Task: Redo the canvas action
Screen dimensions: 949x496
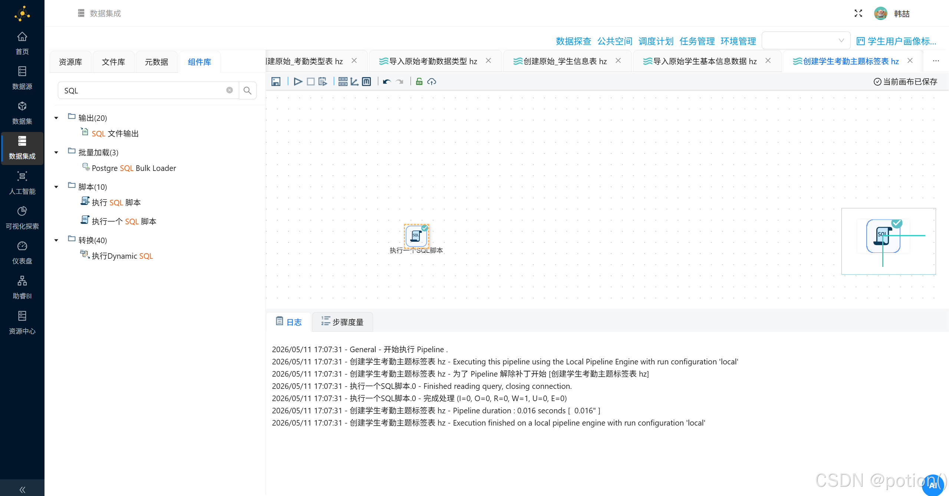Action: [x=399, y=82]
